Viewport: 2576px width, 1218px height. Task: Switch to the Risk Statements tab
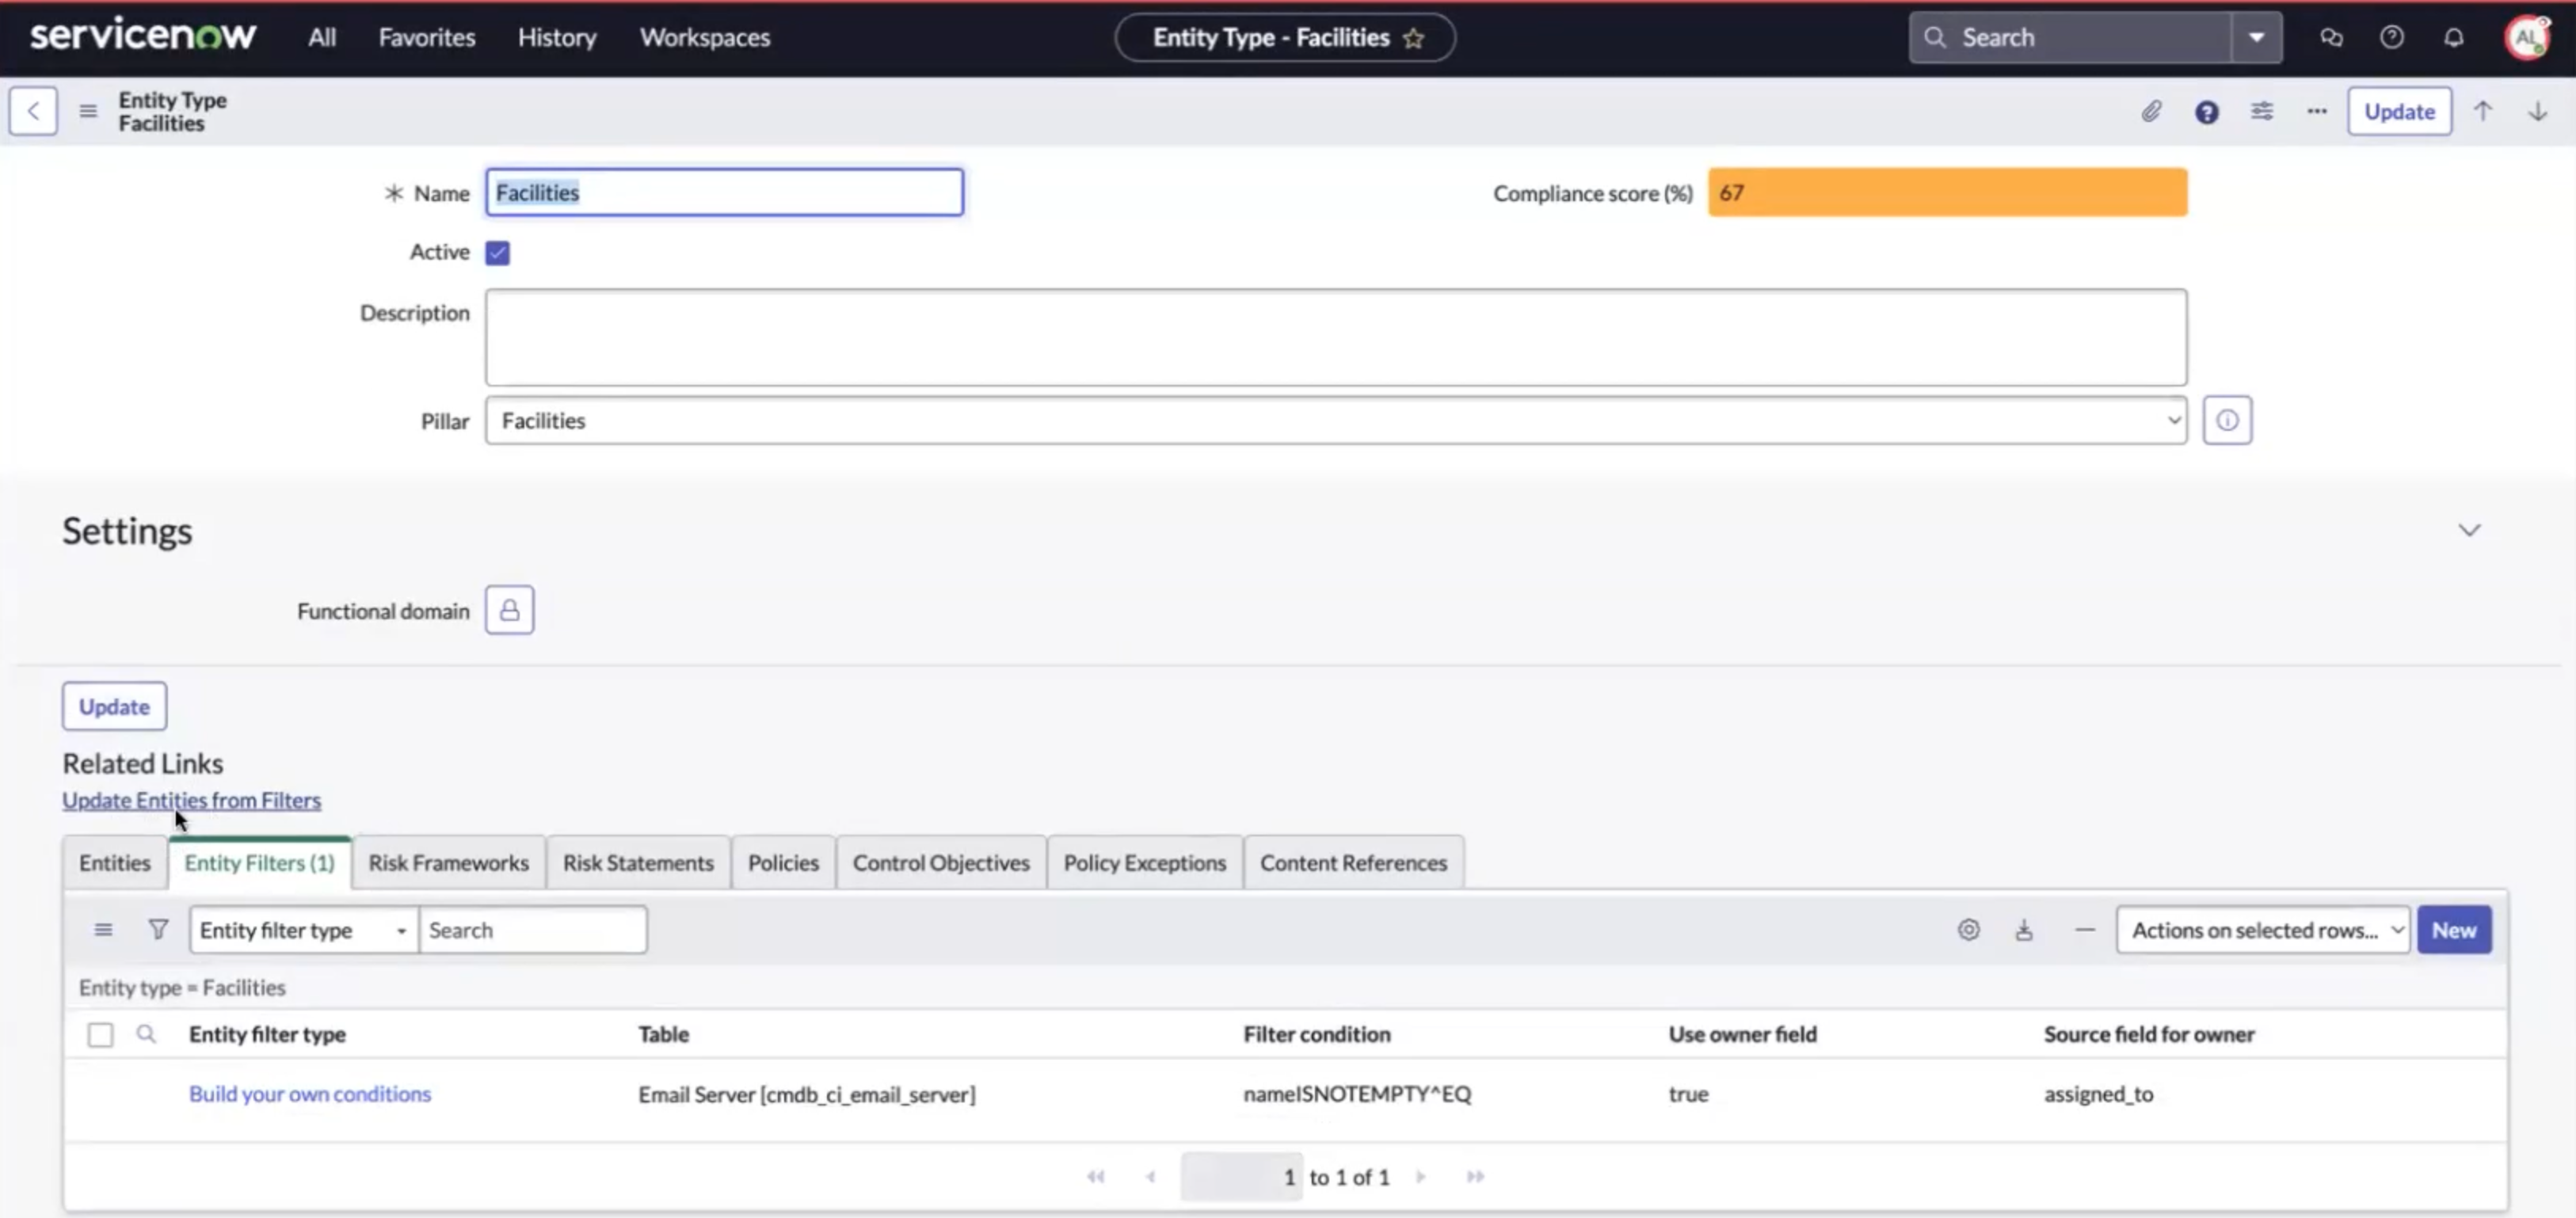pos(638,862)
